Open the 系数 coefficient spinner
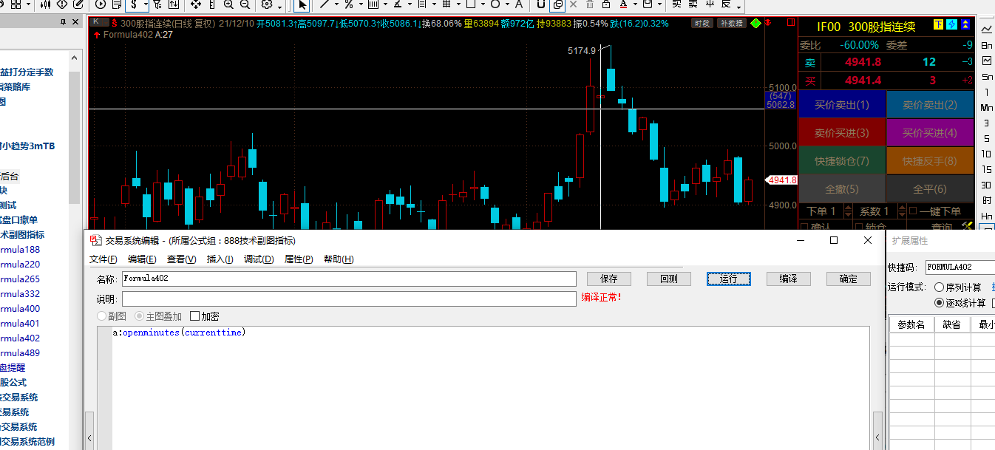 902,211
